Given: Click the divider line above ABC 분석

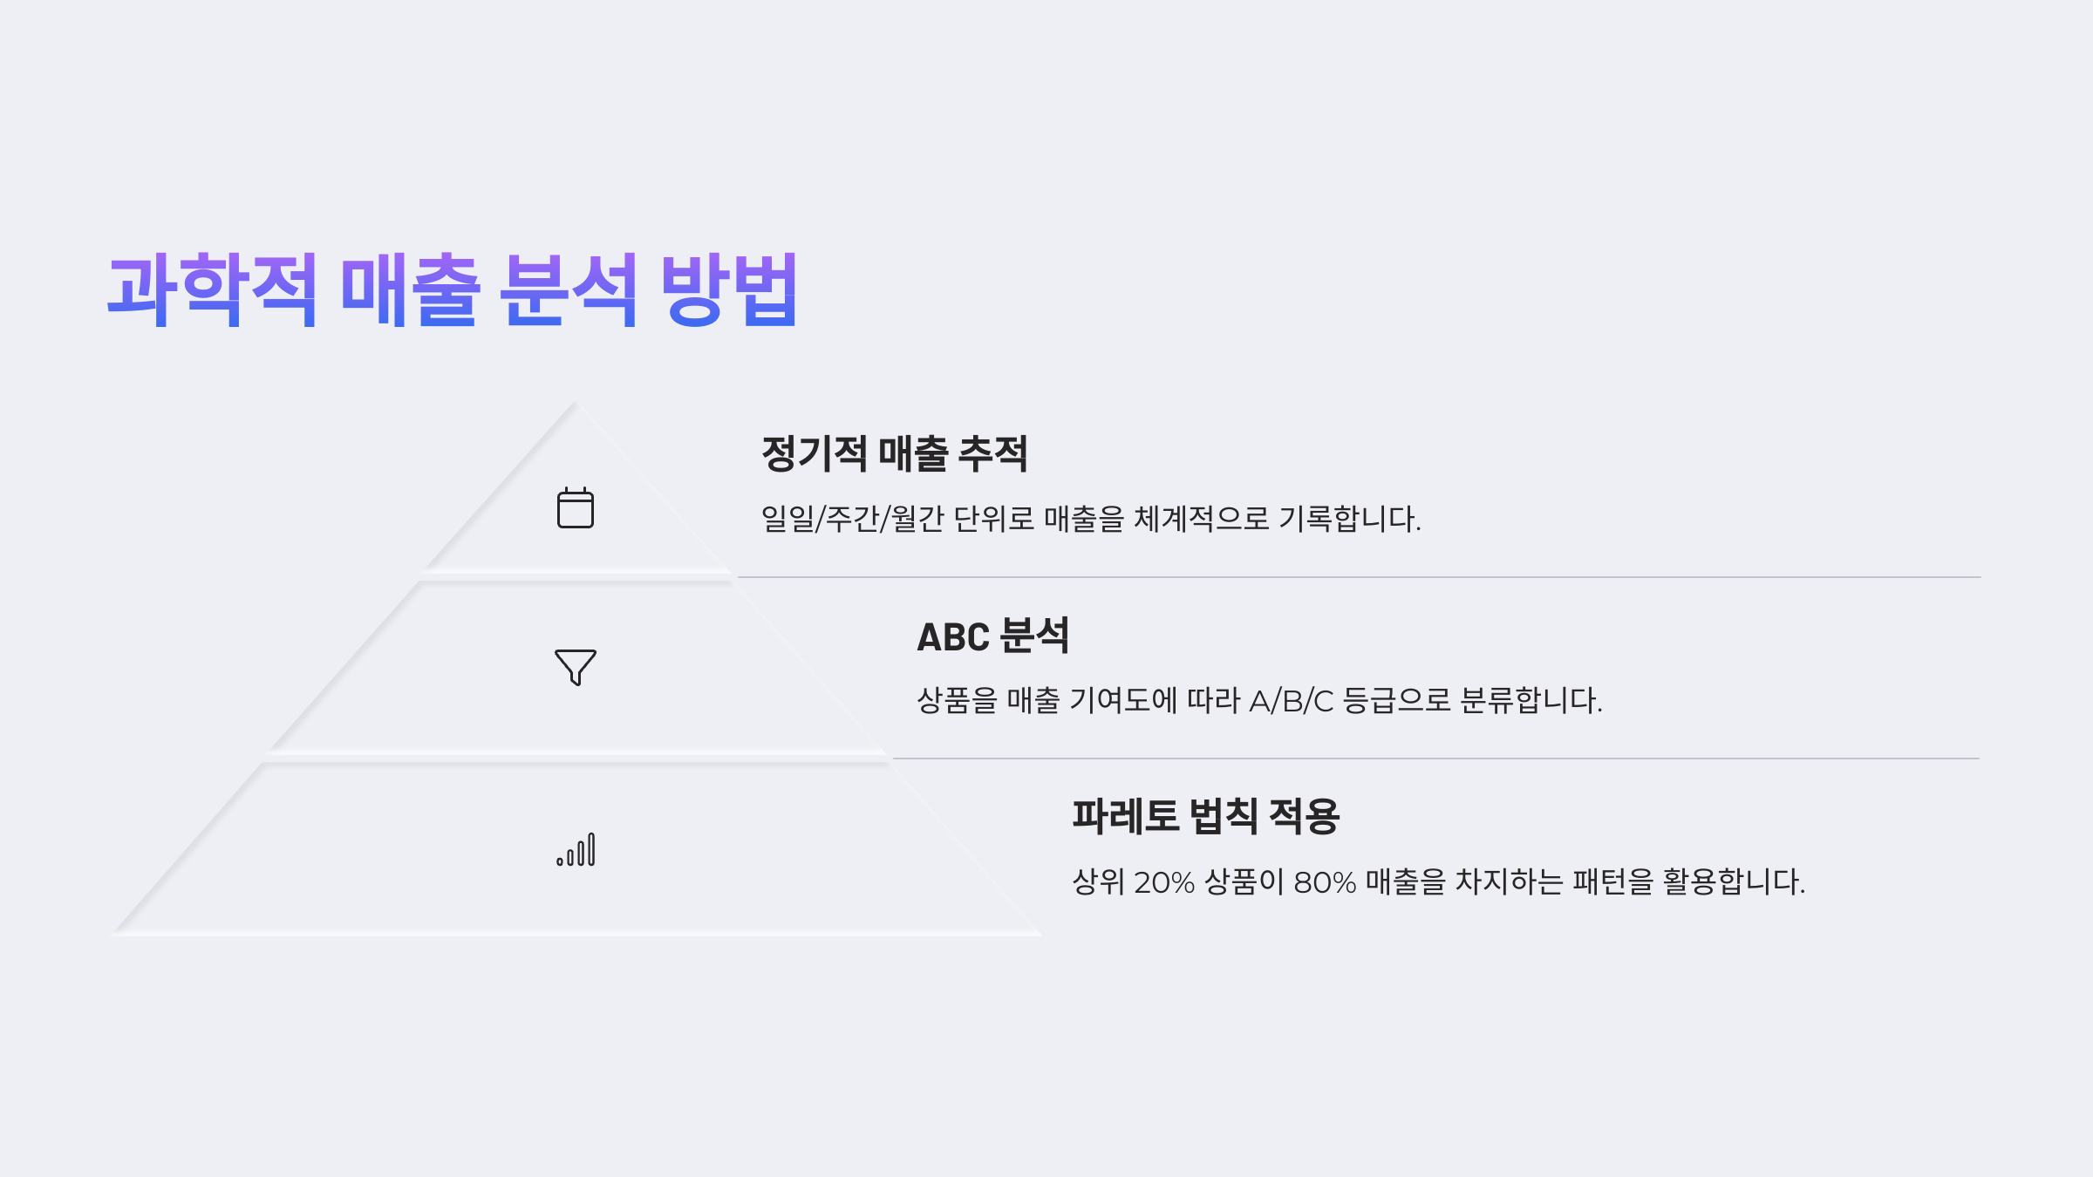Looking at the screenshot, I should point(1359,577).
